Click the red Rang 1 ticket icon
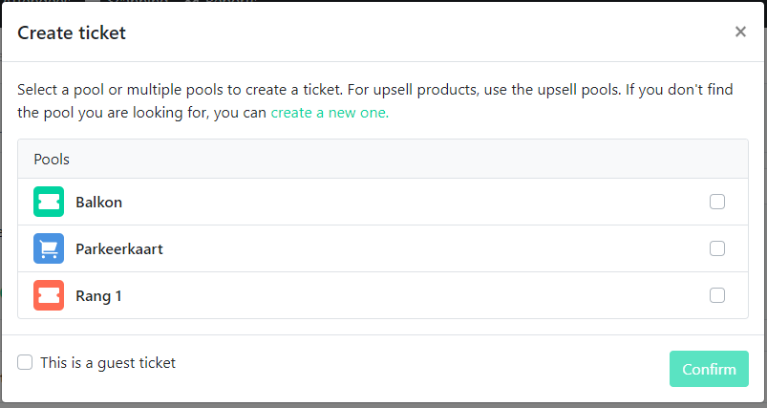This screenshot has height=408, width=767. (49, 295)
